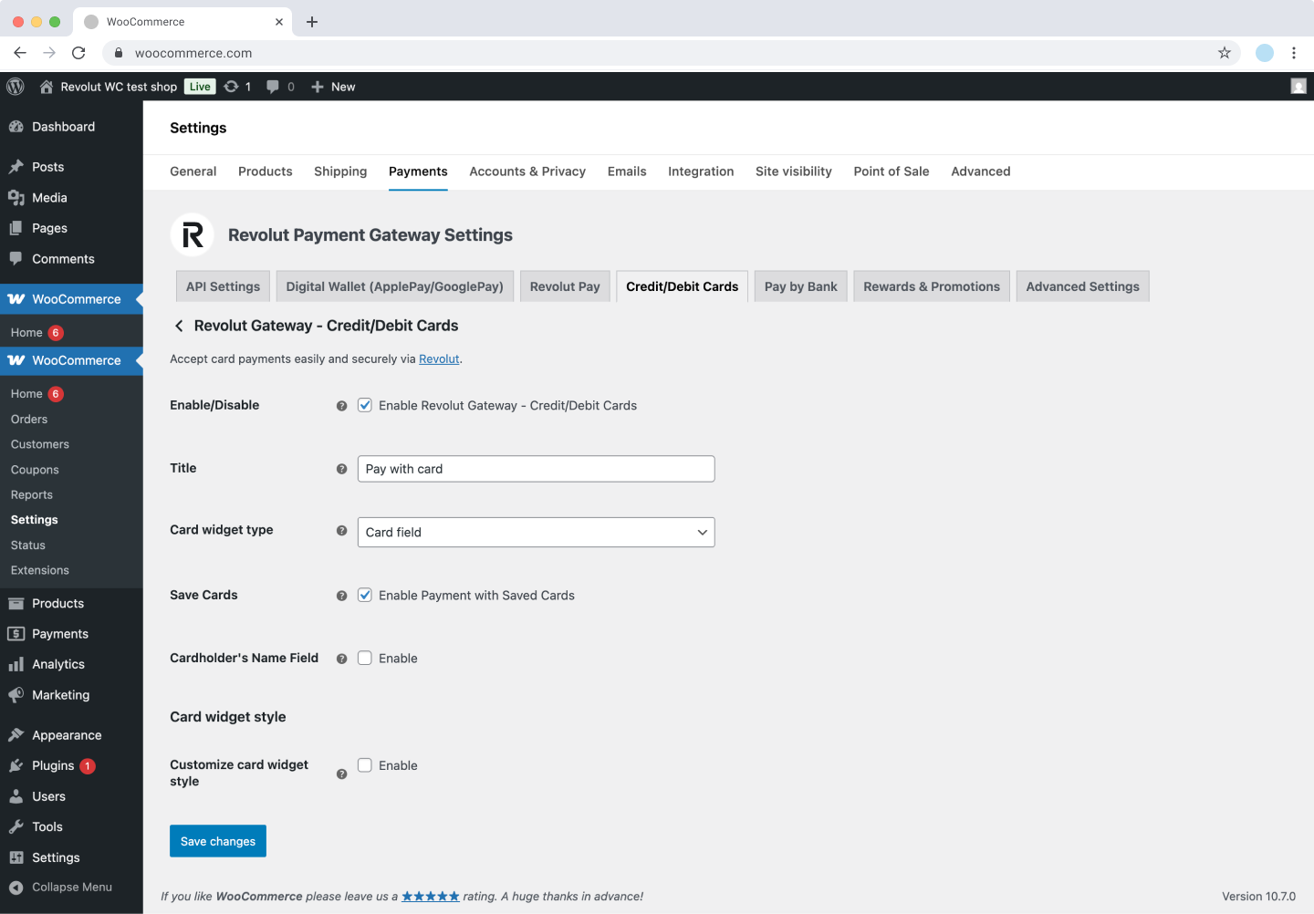This screenshot has height=914, width=1314.
Task: Click the Posts pin icon in sidebar
Action: point(16,167)
